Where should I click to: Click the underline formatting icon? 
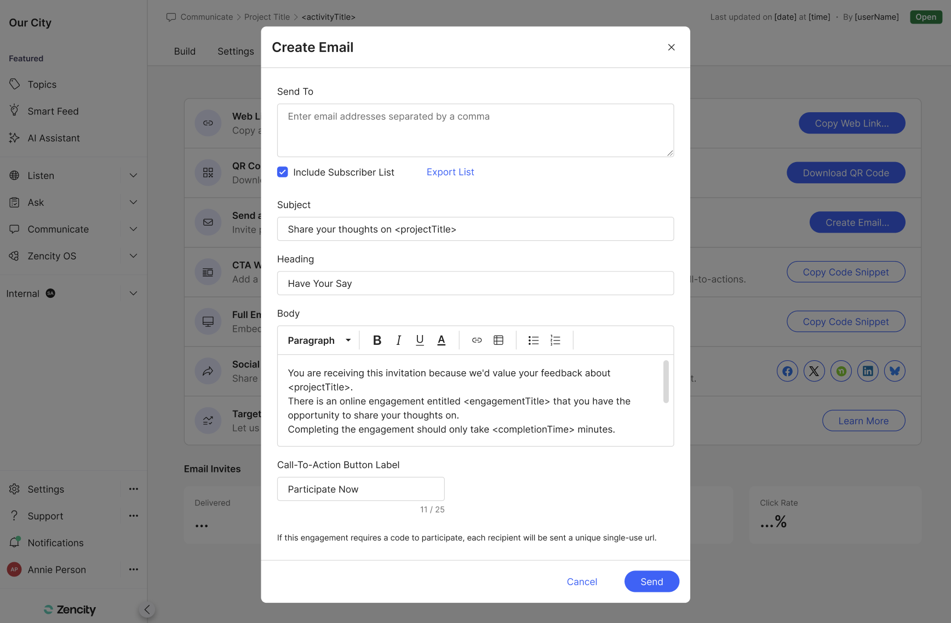click(420, 341)
